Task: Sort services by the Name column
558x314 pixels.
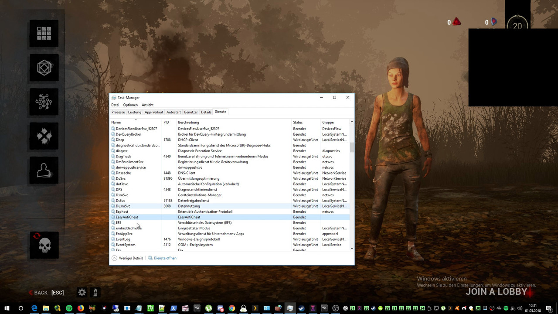Action: click(136, 123)
